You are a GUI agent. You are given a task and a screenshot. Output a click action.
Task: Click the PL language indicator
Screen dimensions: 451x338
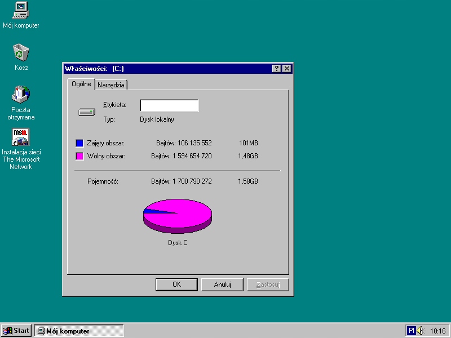pos(411,331)
